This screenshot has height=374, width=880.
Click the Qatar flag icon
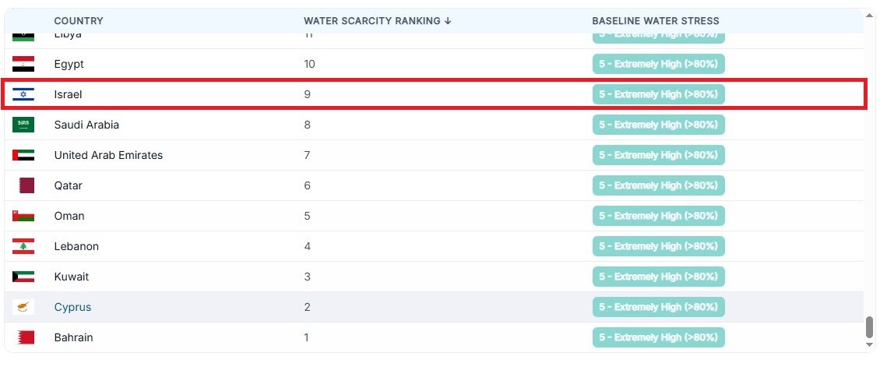point(26,185)
